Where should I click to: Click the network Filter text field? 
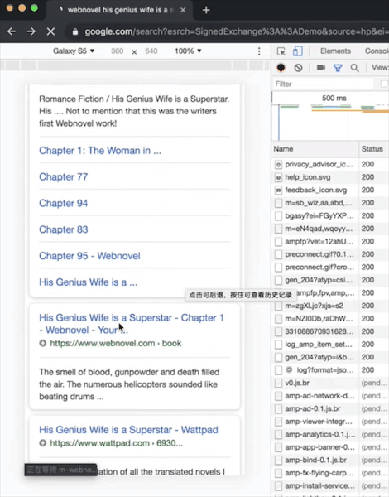pos(323,84)
